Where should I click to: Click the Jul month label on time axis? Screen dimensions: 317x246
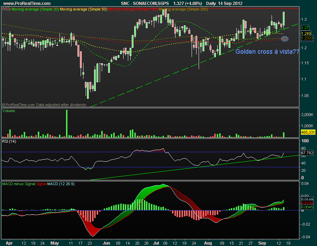click(x=156, y=243)
